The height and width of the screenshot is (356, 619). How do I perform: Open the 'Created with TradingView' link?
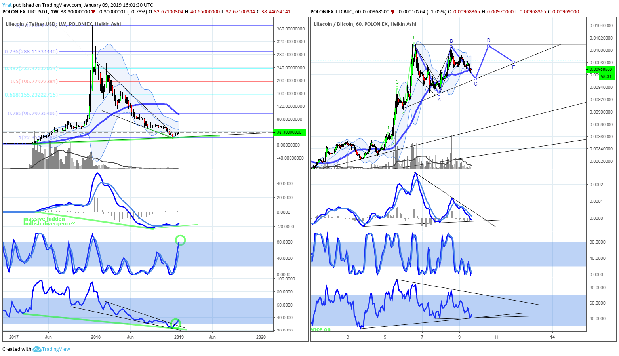[x=36, y=349]
